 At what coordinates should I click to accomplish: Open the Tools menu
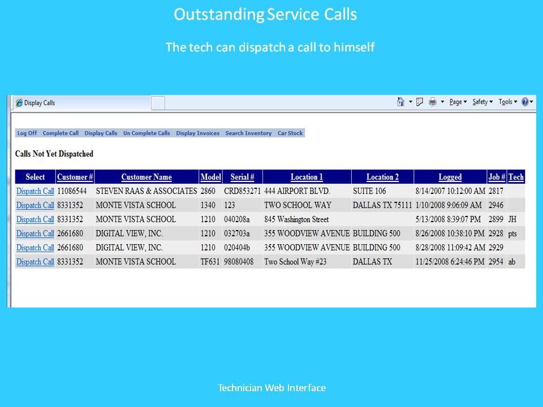coord(508,102)
